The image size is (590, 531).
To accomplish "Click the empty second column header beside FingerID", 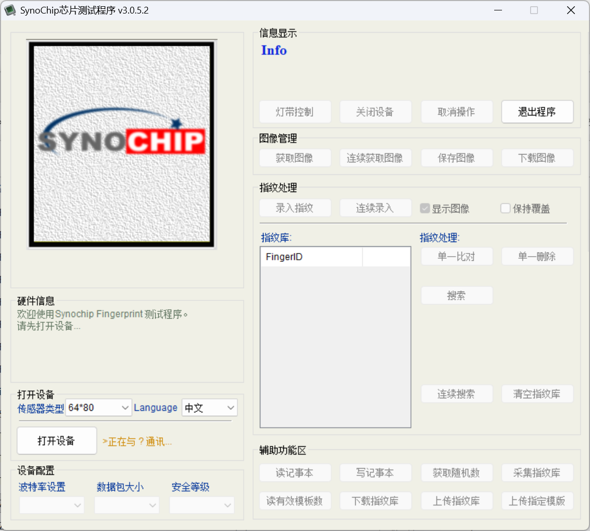I will [386, 257].
